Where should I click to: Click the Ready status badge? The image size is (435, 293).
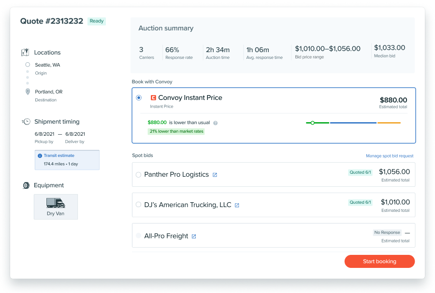pyautogui.click(x=97, y=21)
